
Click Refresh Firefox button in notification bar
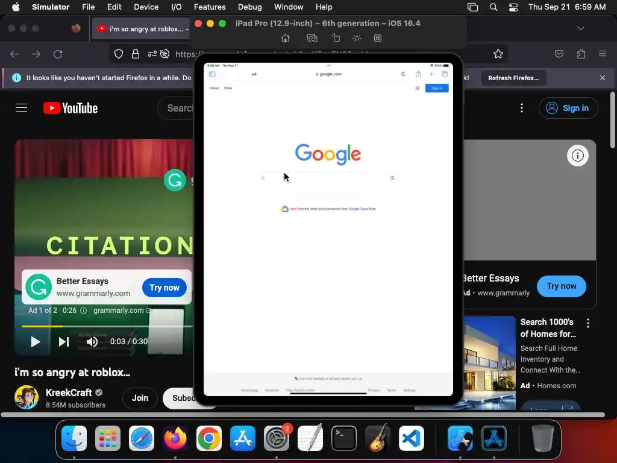513,78
